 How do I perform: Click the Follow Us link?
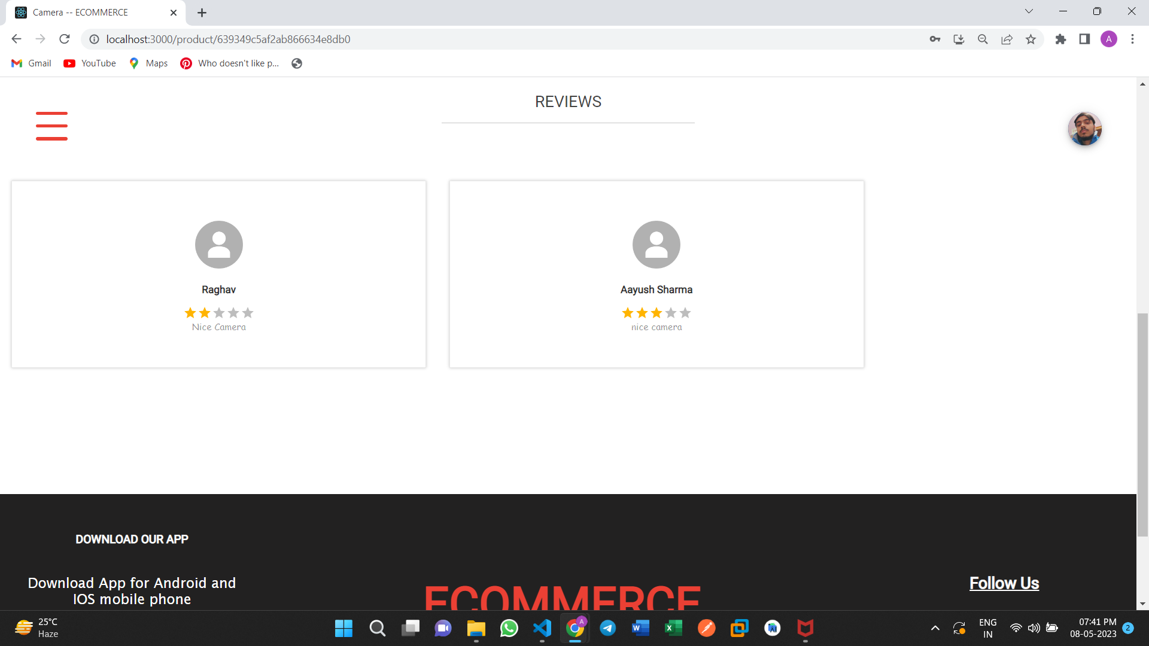[x=1004, y=583]
